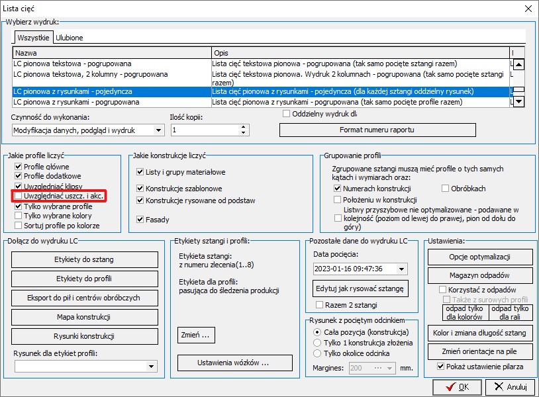
Task: Select 'Tylko 1 konstrukcja złożenia' radio button
Action: click(x=318, y=343)
